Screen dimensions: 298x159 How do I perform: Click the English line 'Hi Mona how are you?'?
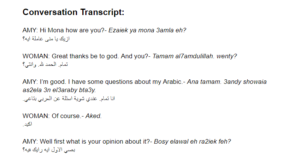pos(72,30)
